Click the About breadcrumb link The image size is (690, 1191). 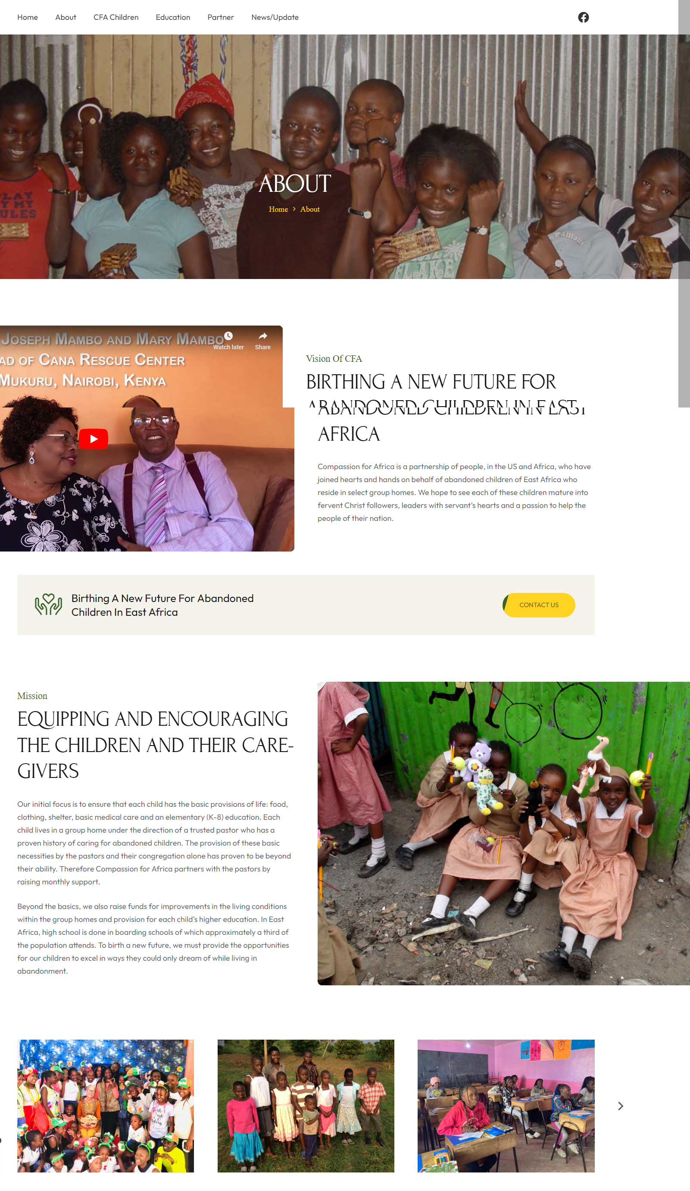[x=310, y=210]
